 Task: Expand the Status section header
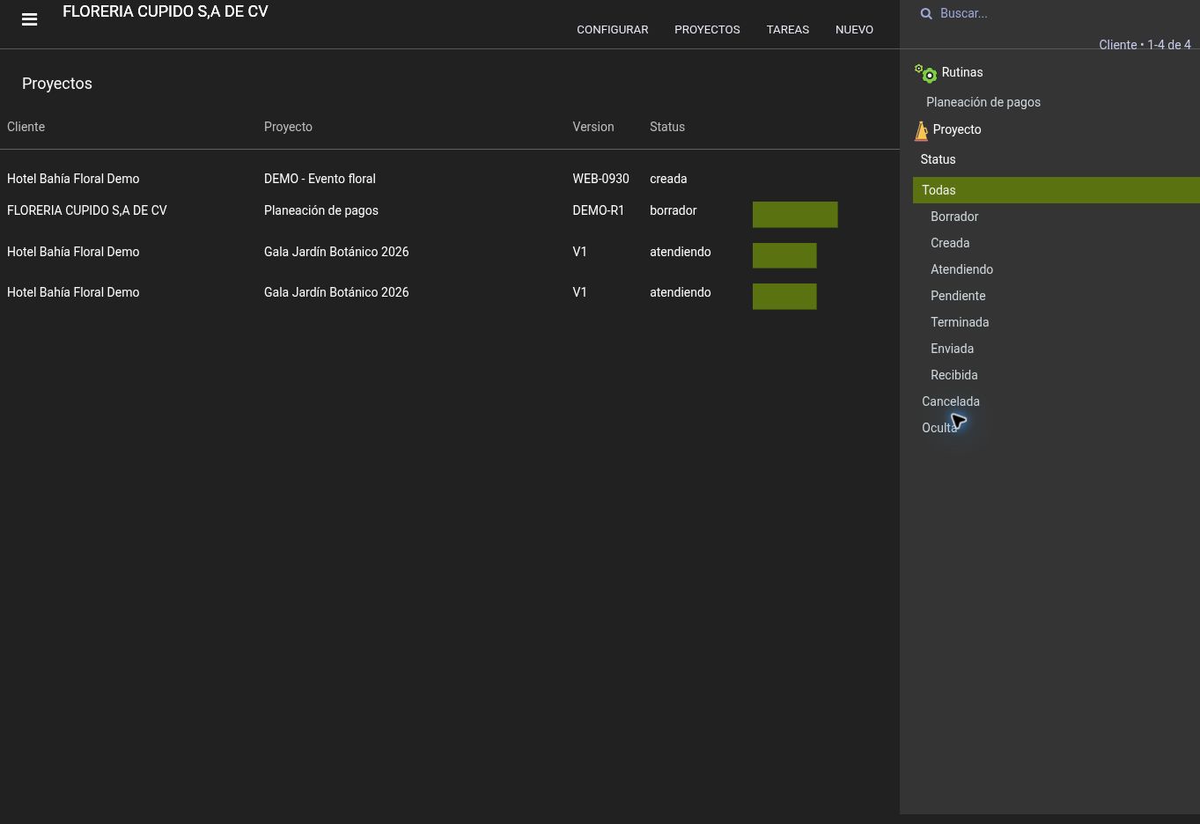click(938, 159)
